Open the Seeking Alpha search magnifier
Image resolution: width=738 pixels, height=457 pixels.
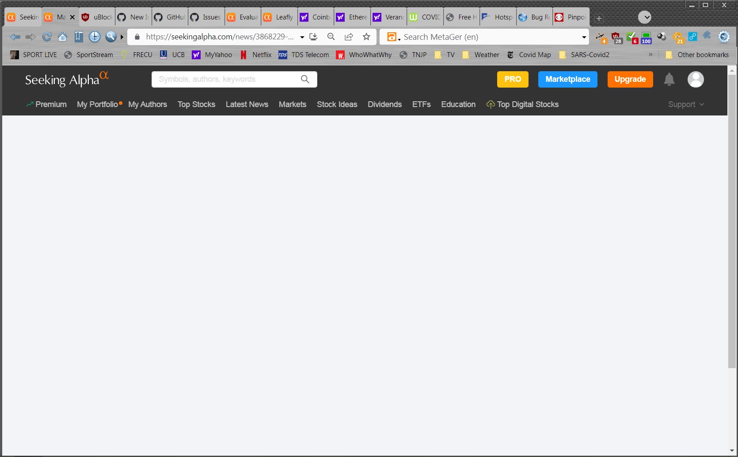(304, 79)
